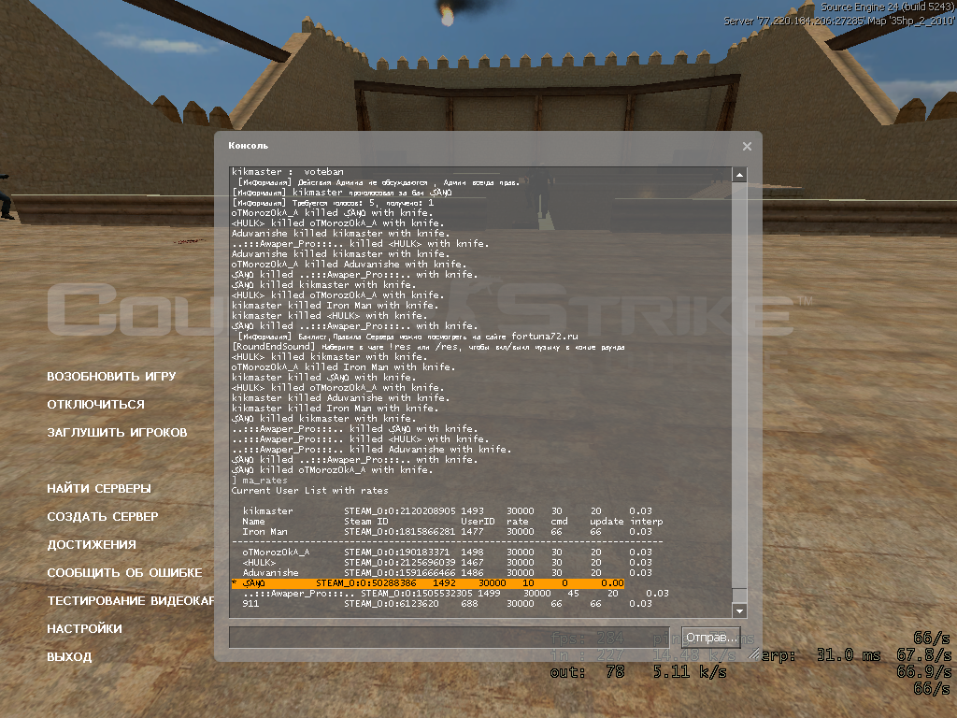Click the Консоль window title
Image resolution: width=957 pixels, height=718 pixels.
(248, 145)
